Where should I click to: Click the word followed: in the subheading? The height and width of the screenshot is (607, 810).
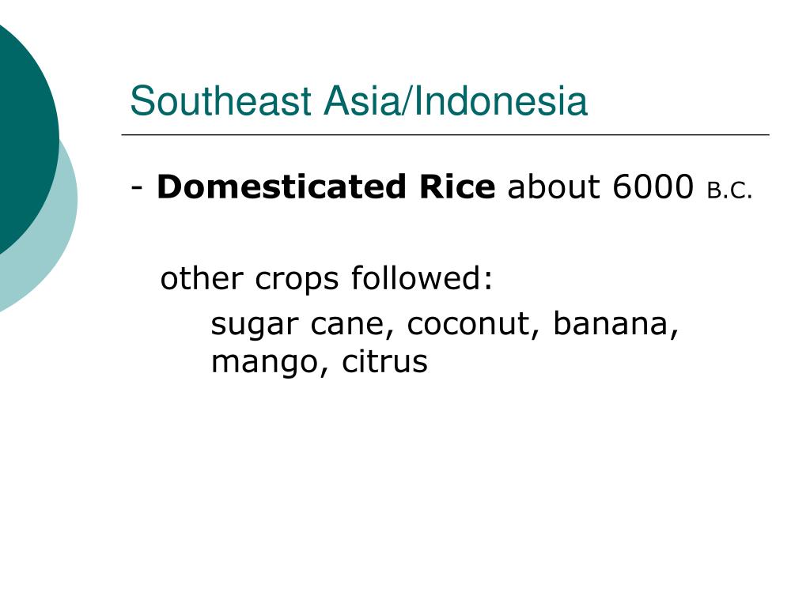(x=422, y=278)
